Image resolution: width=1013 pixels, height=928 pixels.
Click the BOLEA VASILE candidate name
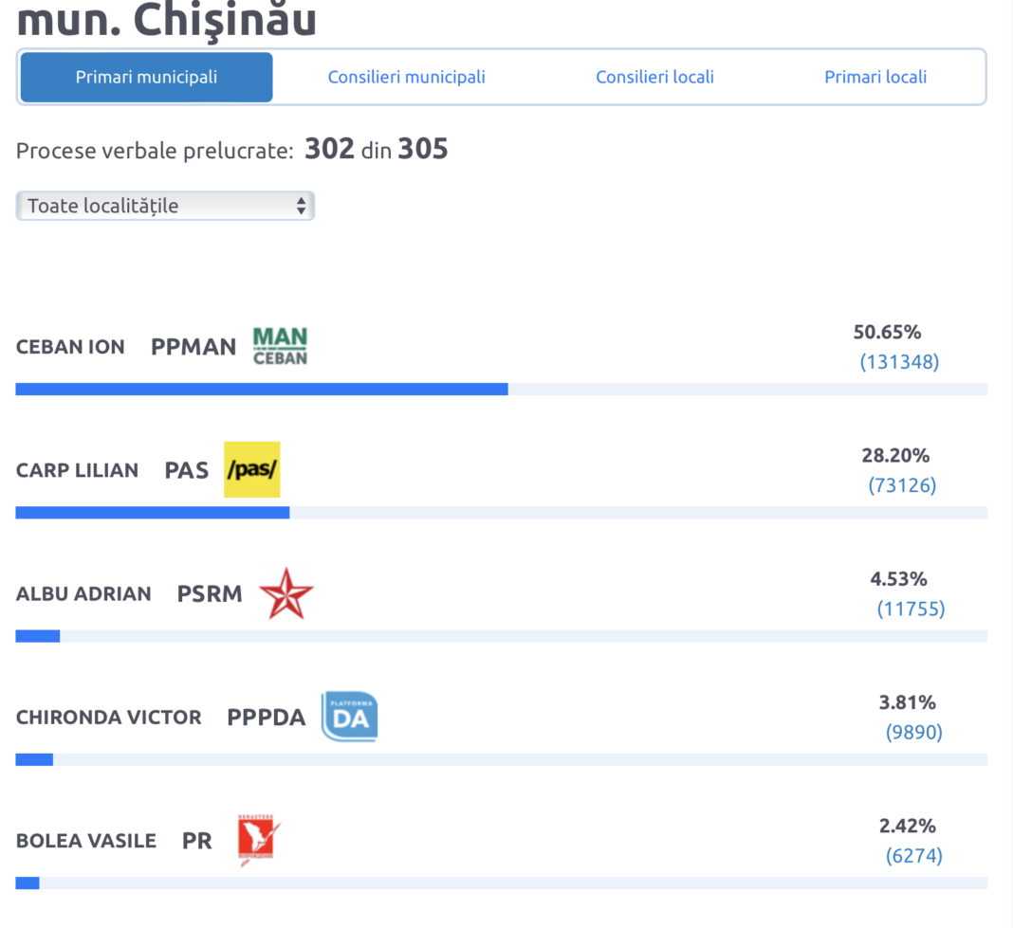coord(86,841)
